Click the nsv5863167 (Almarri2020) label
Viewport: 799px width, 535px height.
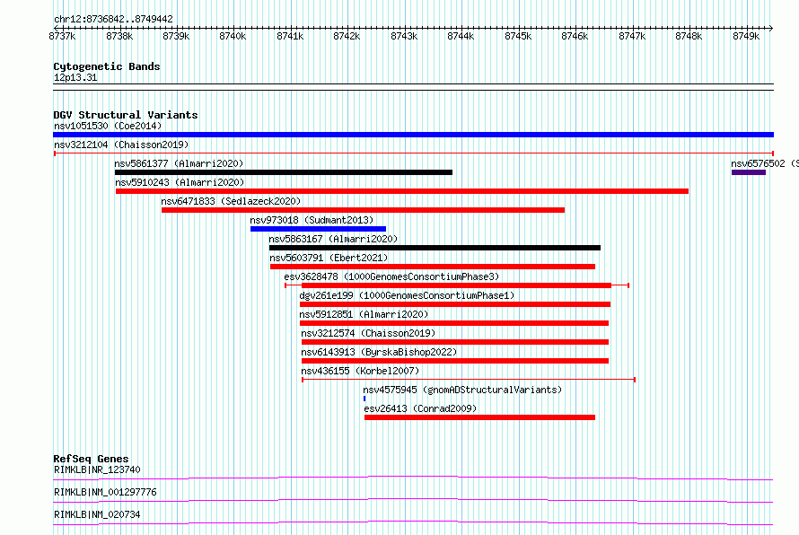tap(333, 239)
